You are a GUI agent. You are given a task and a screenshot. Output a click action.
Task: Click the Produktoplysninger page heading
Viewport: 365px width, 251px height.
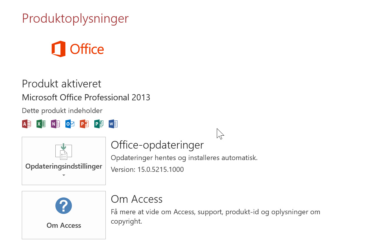(x=75, y=19)
